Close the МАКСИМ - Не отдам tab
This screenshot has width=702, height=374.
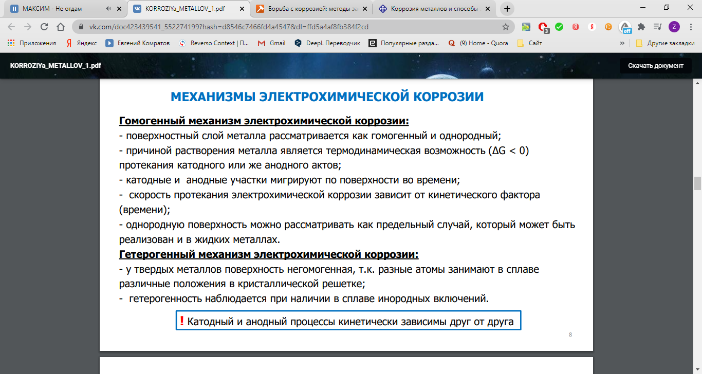pos(119,9)
